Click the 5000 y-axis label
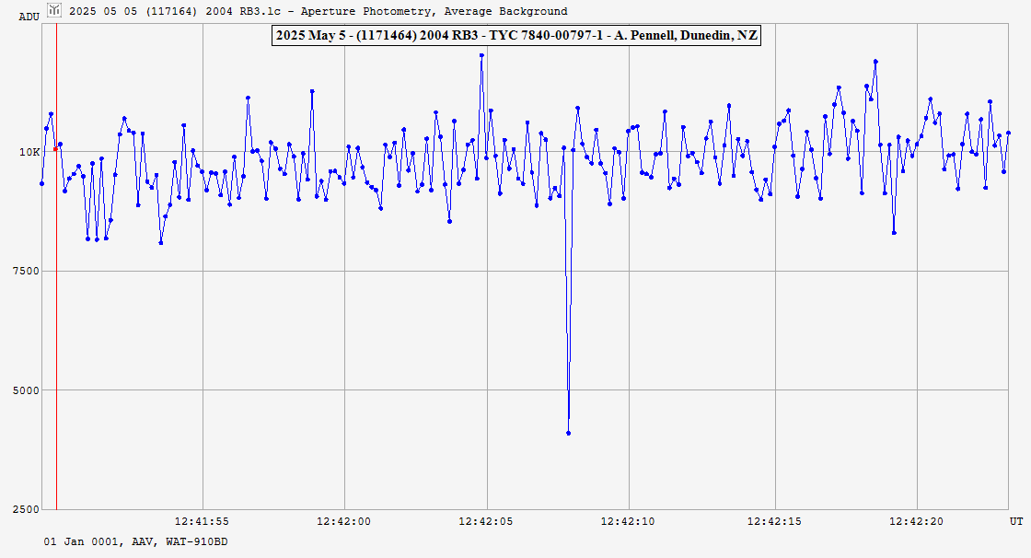 (x=29, y=390)
